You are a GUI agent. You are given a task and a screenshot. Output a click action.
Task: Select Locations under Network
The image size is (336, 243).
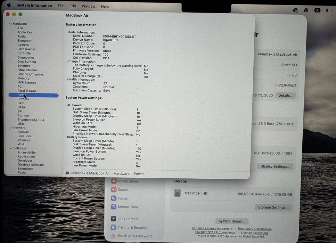click(25, 136)
